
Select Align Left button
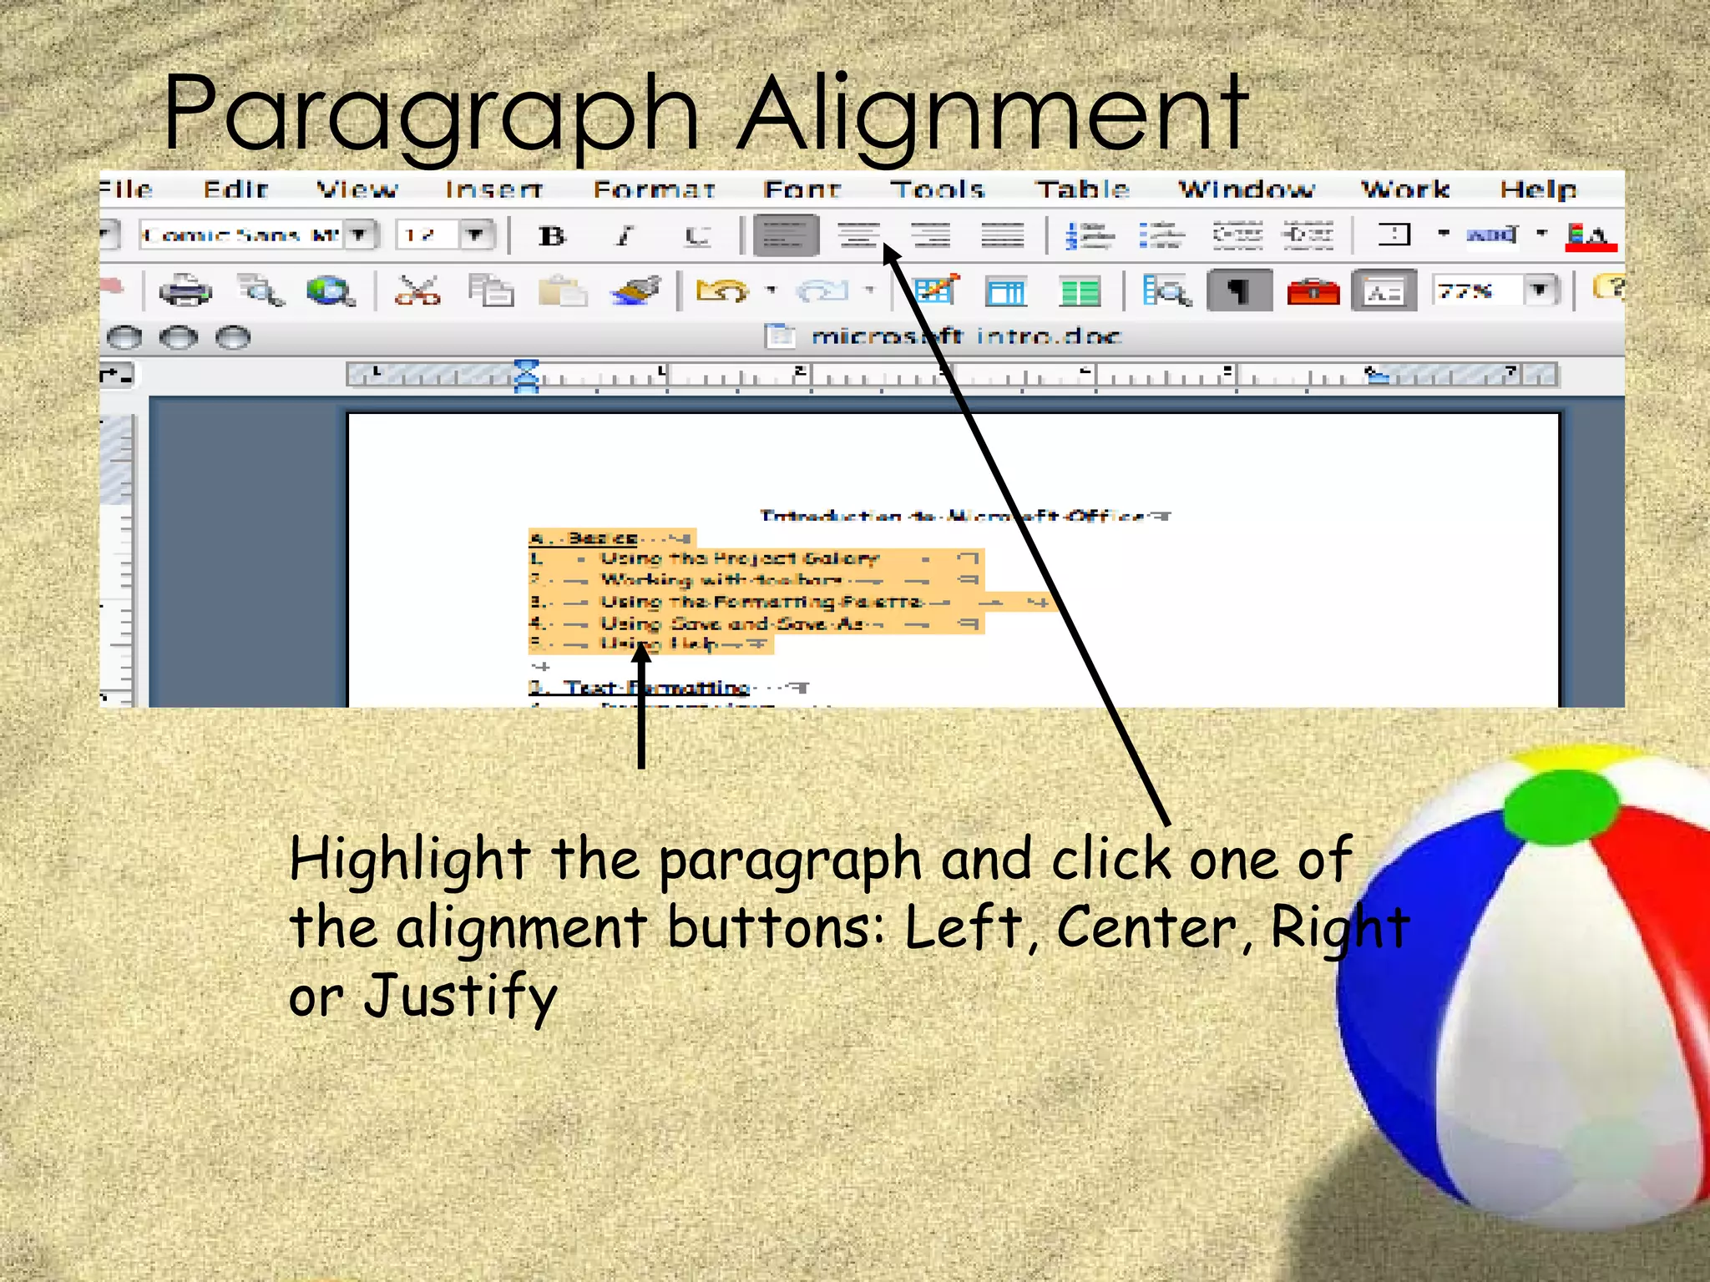click(x=786, y=236)
